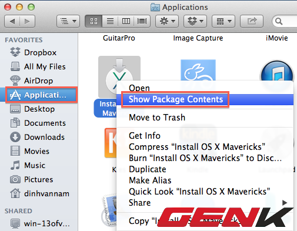Open AirDrop from the sidebar
Viewport: 297px width, 231px height.
[x=39, y=81]
